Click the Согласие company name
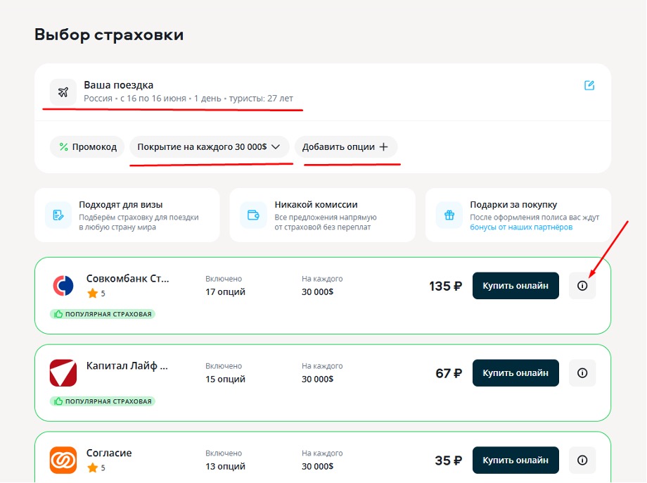This screenshot has width=647, height=483. tap(109, 453)
